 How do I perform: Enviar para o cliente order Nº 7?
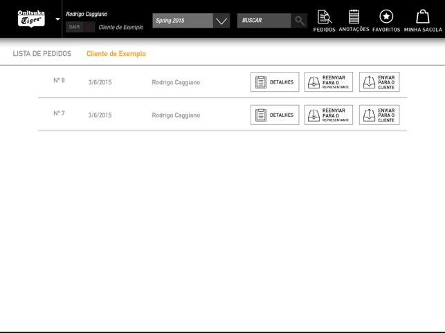pos(379,115)
